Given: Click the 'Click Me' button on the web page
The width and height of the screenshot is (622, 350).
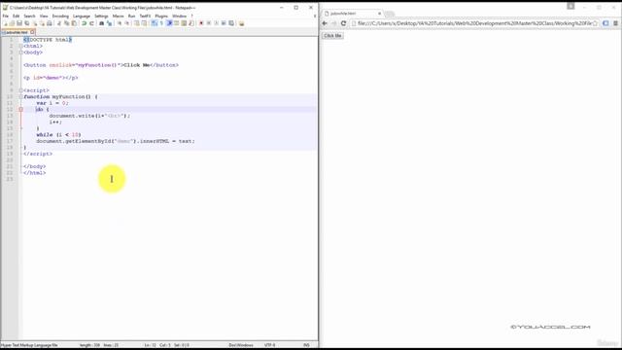Looking at the screenshot, I should (332, 36).
